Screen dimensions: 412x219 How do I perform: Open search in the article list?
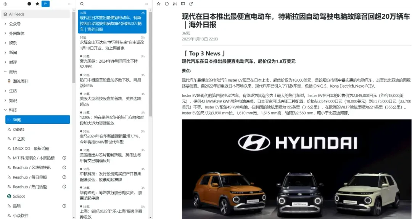(82, 4)
